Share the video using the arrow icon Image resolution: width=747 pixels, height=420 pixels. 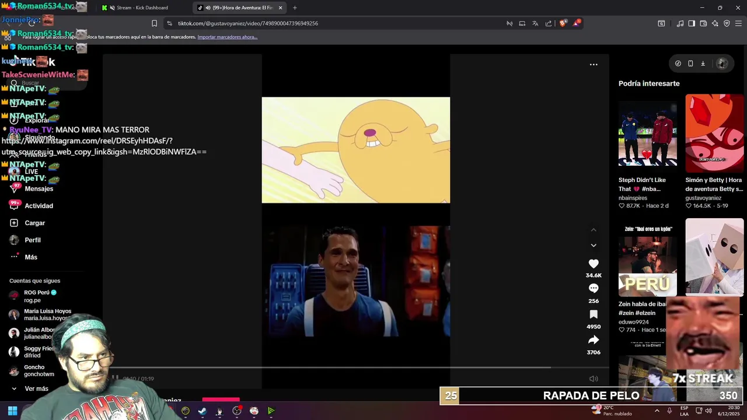pyautogui.click(x=594, y=339)
